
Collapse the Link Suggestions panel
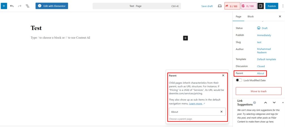[283, 103]
